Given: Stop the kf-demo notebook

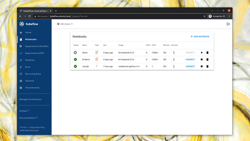Looking at the screenshot, I should pyautogui.click(x=202, y=60).
